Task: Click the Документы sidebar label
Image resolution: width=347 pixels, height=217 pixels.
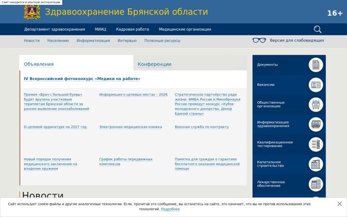Action: coord(267,65)
